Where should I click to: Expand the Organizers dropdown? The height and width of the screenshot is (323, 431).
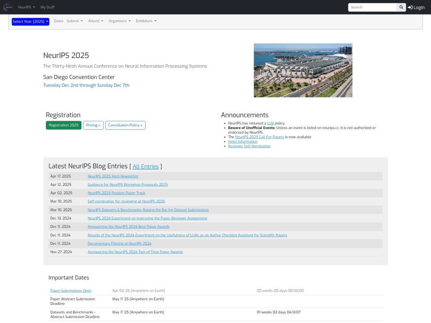[119, 21]
